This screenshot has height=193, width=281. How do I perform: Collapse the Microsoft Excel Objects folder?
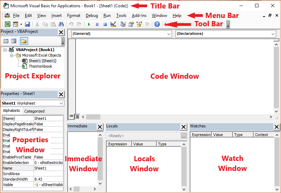11,56
